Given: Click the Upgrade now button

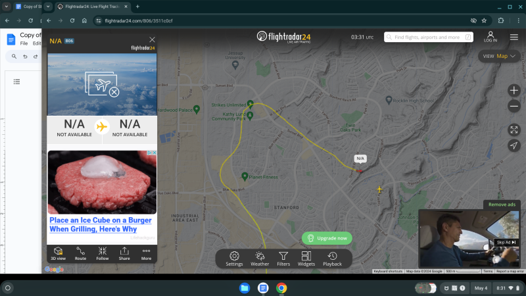Looking at the screenshot, I should pyautogui.click(x=327, y=238).
